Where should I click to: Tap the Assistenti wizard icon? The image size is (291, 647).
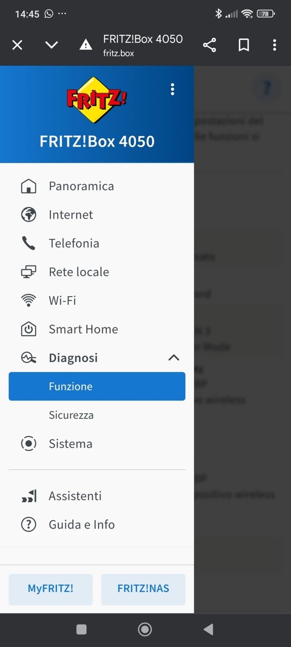tap(29, 496)
